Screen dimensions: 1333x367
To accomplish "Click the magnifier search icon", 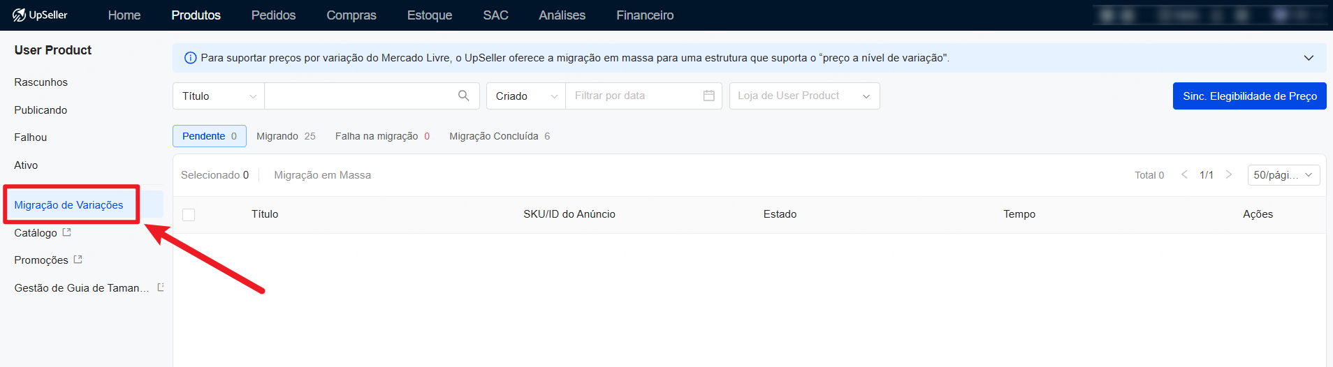I will tap(464, 96).
